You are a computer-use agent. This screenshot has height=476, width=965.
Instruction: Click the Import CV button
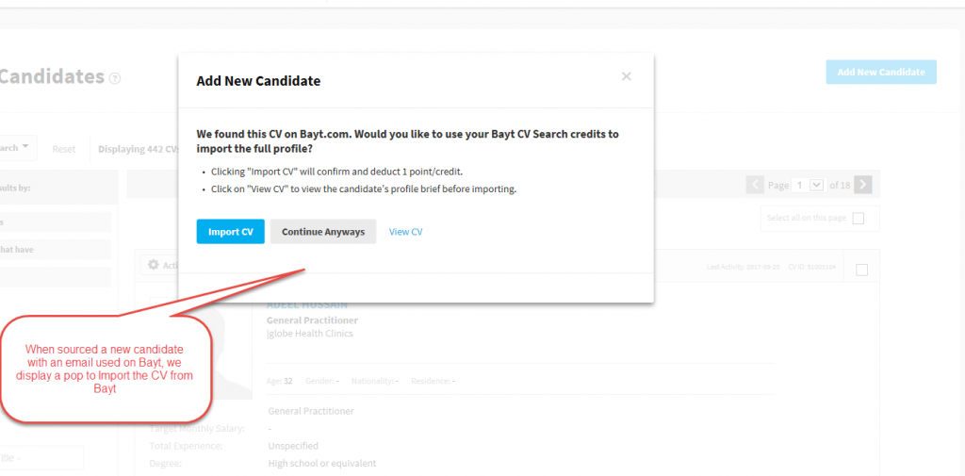point(230,232)
